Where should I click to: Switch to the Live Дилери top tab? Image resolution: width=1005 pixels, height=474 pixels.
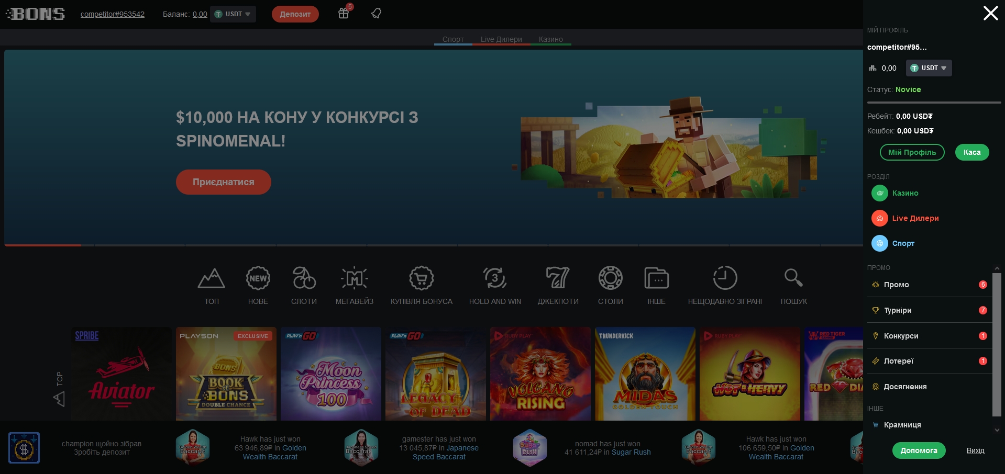pos(501,39)
